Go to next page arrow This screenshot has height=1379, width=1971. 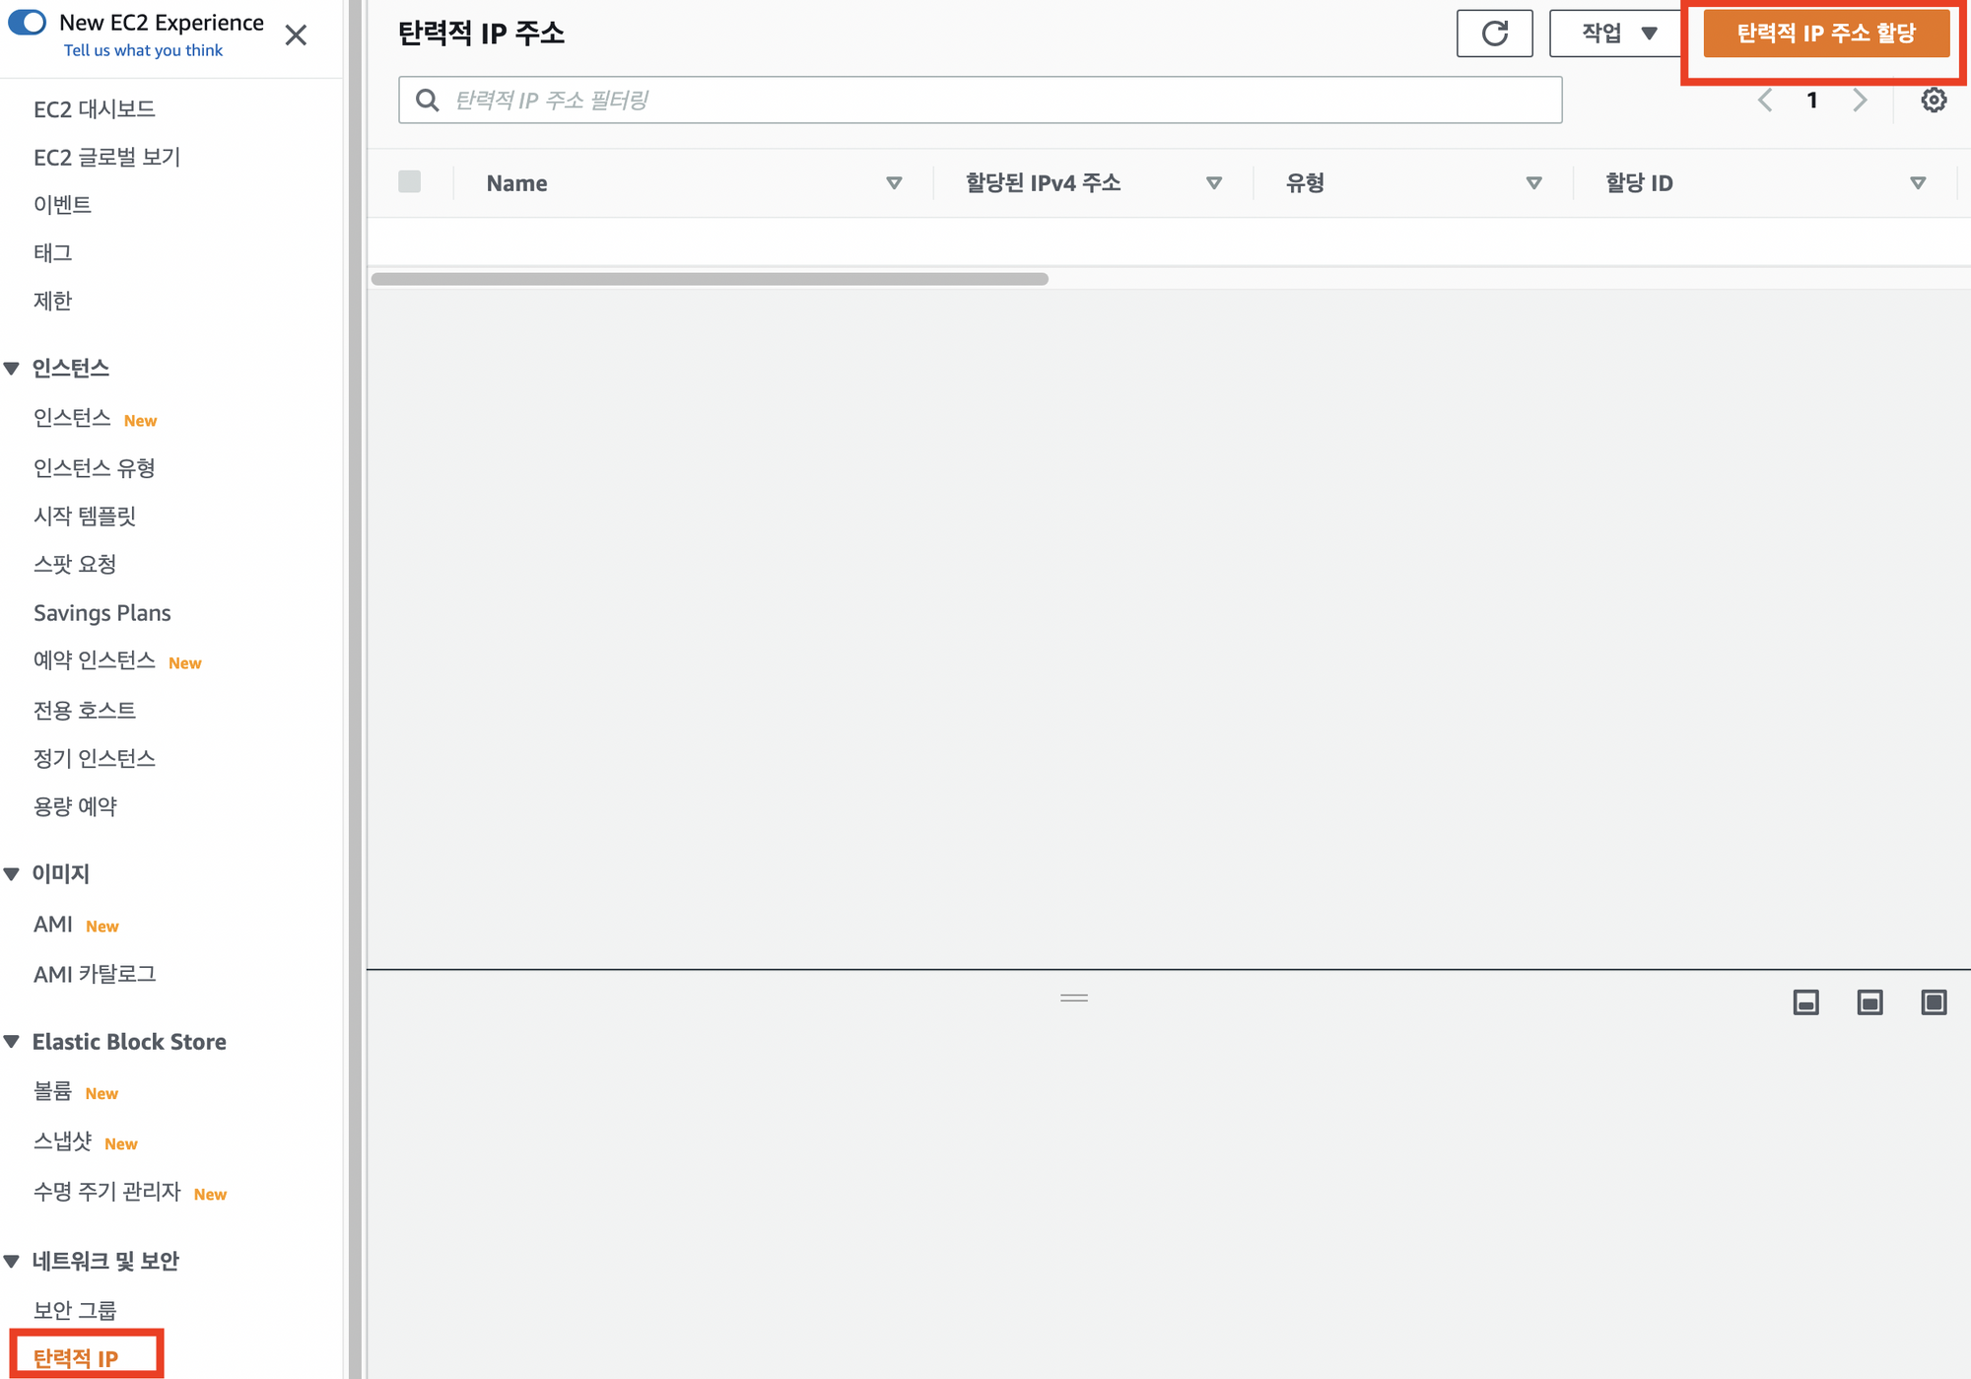pyautogui.click(x=1860, y=100)
